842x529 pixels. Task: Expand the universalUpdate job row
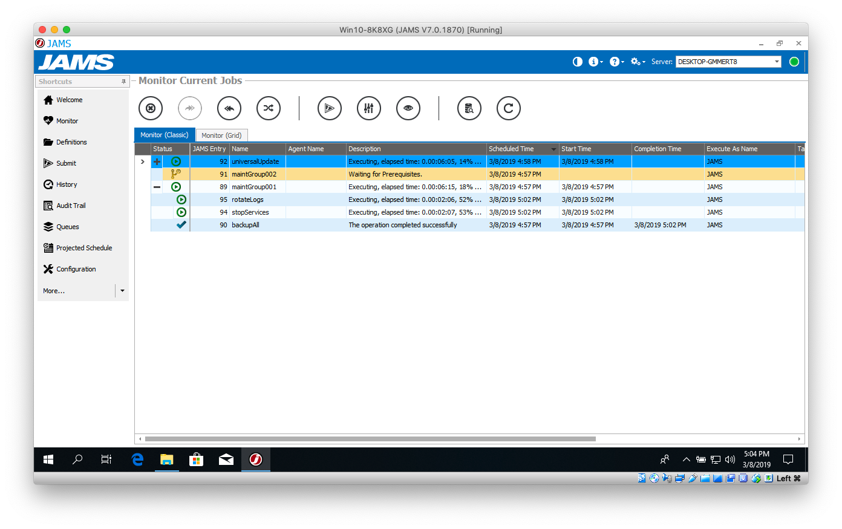(x=157, y=161)
